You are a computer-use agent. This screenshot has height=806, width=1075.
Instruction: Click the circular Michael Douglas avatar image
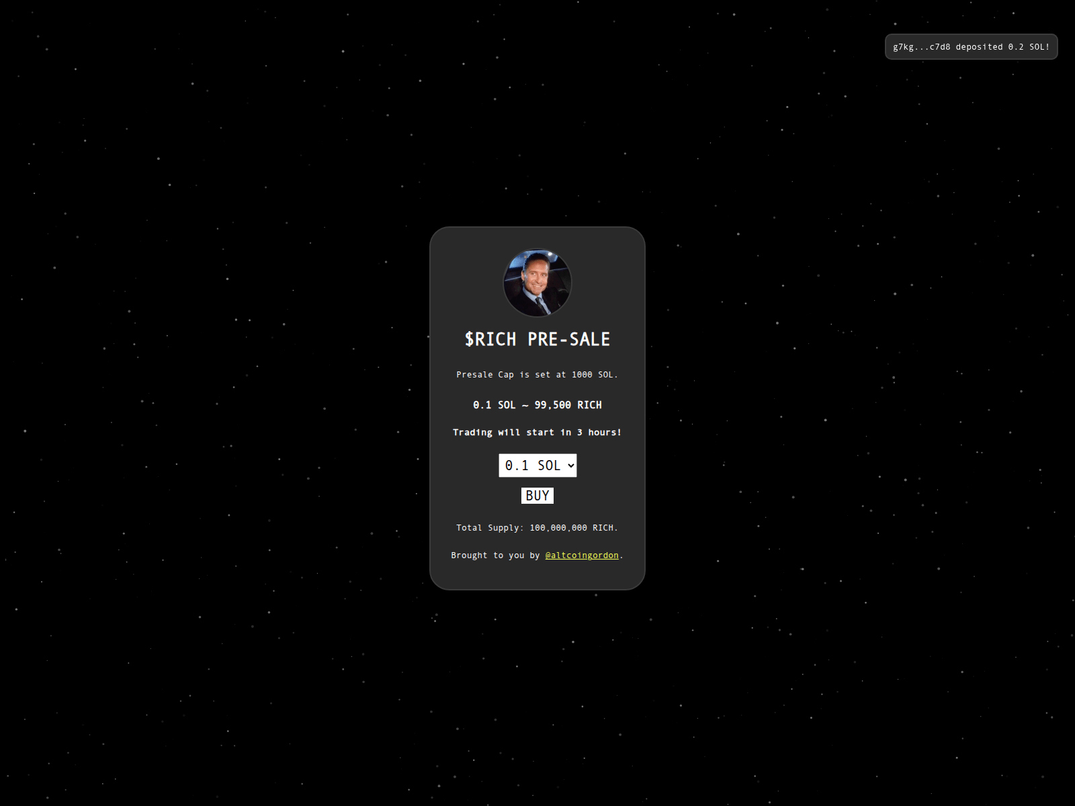pyautogui.click(x=537, y=283)
